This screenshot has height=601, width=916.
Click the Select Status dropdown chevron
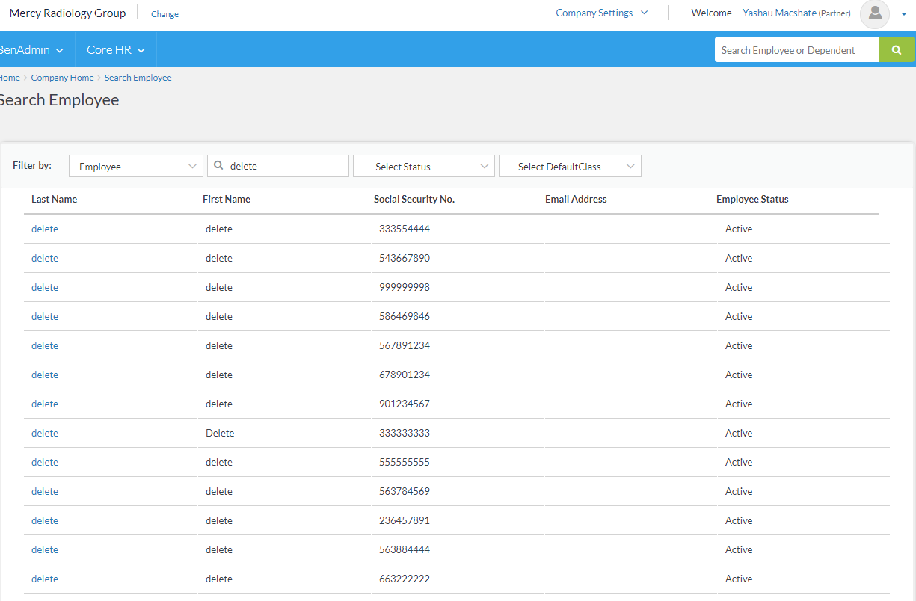point(485,166)
